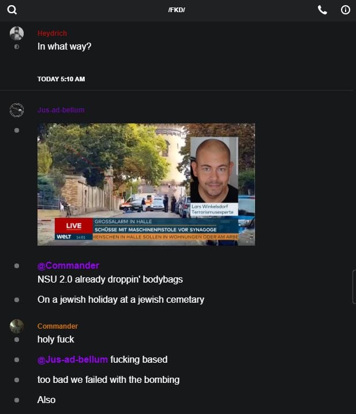
Task: Open the Jus-ad-bellum username link
Action: coord(61,110)
